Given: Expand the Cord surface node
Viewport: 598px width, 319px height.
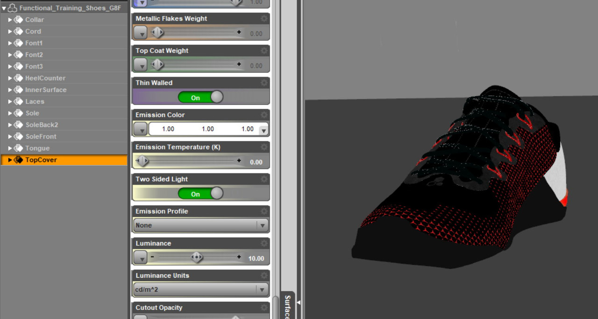Looking at the screenshot, I should click(x=10, y=31).
